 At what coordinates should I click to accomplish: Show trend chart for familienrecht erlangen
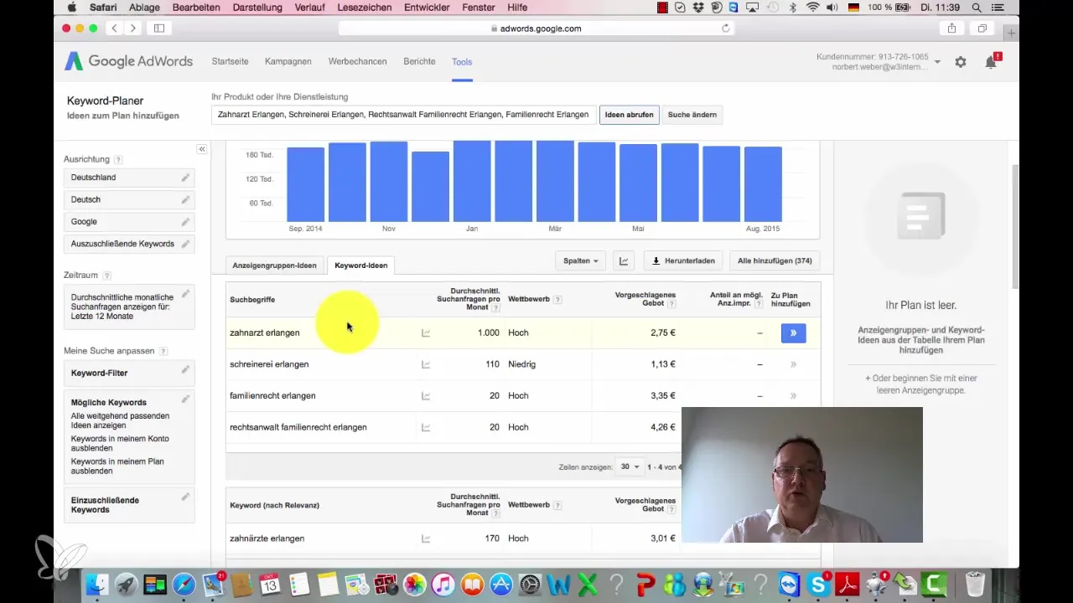point(426,395)
